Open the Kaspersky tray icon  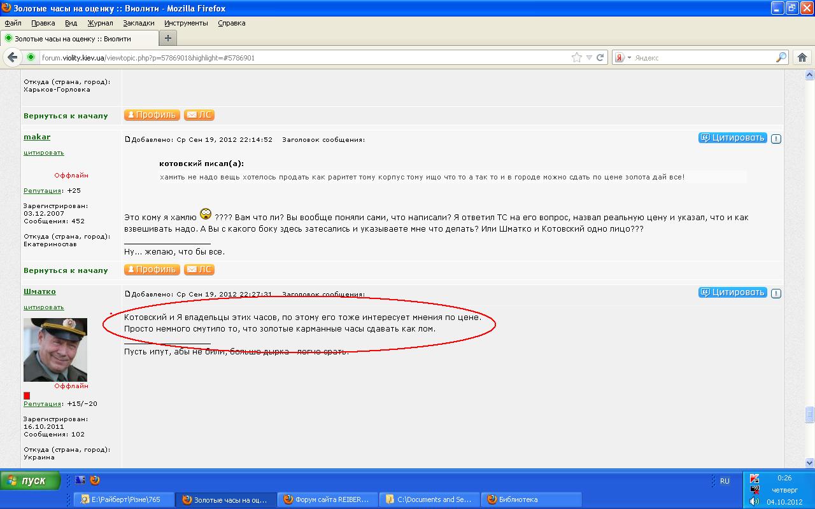755,478
